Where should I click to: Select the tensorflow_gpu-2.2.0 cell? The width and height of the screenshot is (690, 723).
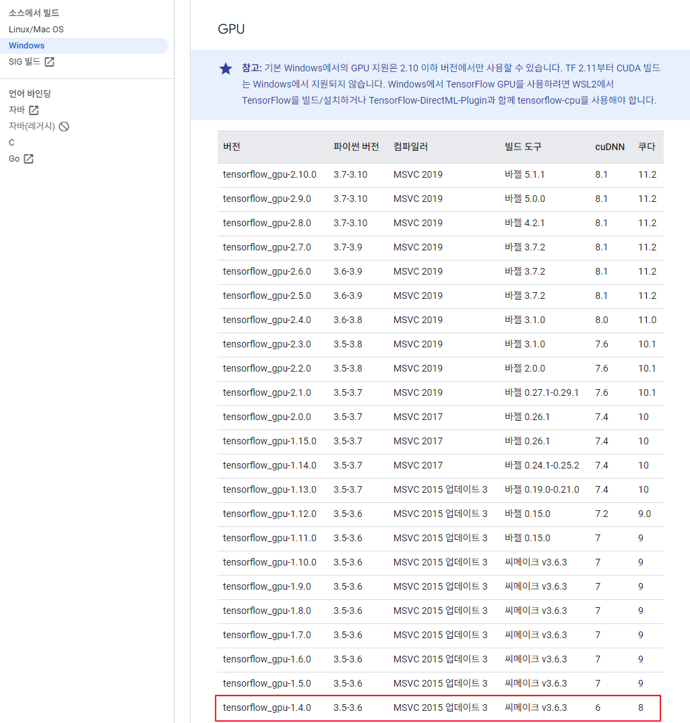[x=267, y=368]
